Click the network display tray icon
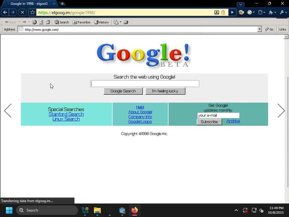 (254, 210)
